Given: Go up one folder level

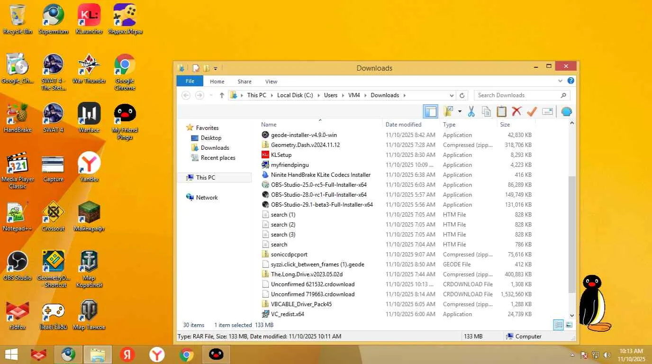Looking at the screenshot, I should (x=222, y=95).
